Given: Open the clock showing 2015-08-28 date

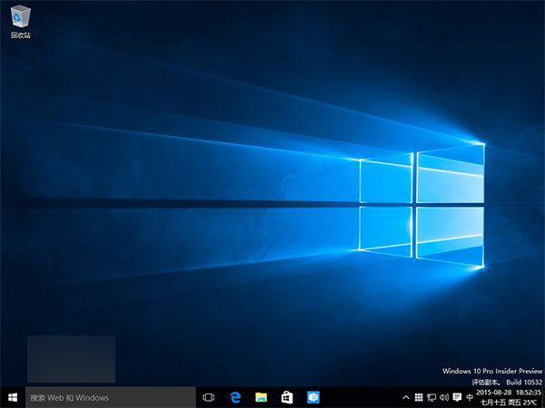Looking at the screenshot, I should pos(509,393).
